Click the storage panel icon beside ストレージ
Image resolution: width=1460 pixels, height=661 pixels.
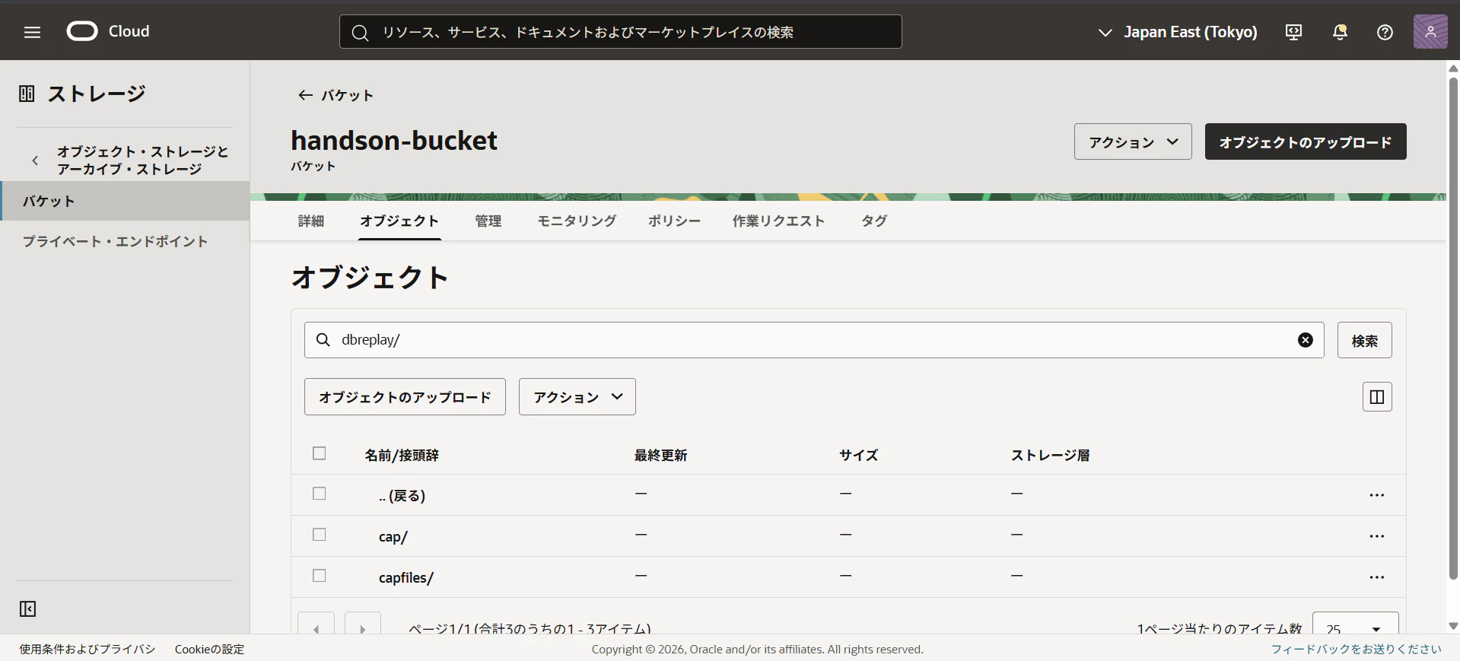coord(27,94)
